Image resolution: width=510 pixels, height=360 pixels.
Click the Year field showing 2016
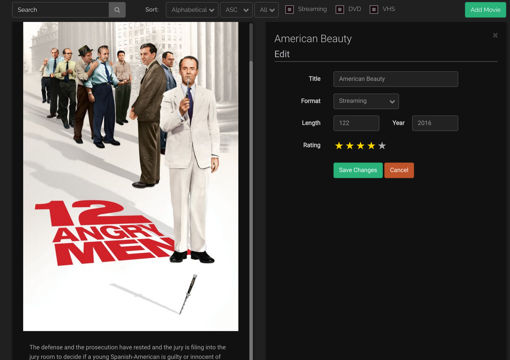click(x=435, y=123)
